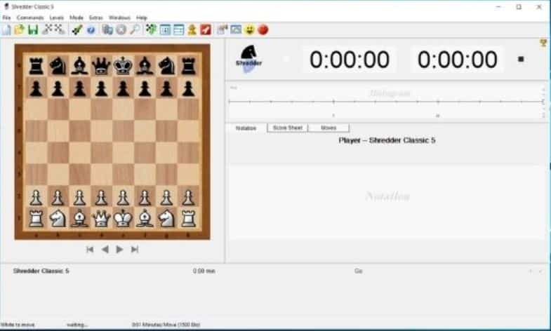Click 'Player – Shredder Classic 5' game header
This screenshot has height=331, width=551.
pyautogui.click(x=387, y=140)
